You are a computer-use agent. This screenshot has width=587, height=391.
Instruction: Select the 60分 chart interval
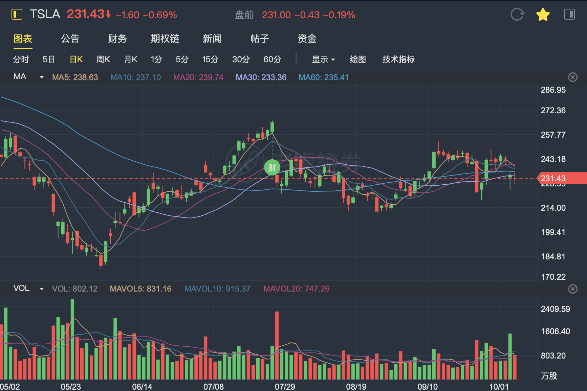(x=273, y=60)
